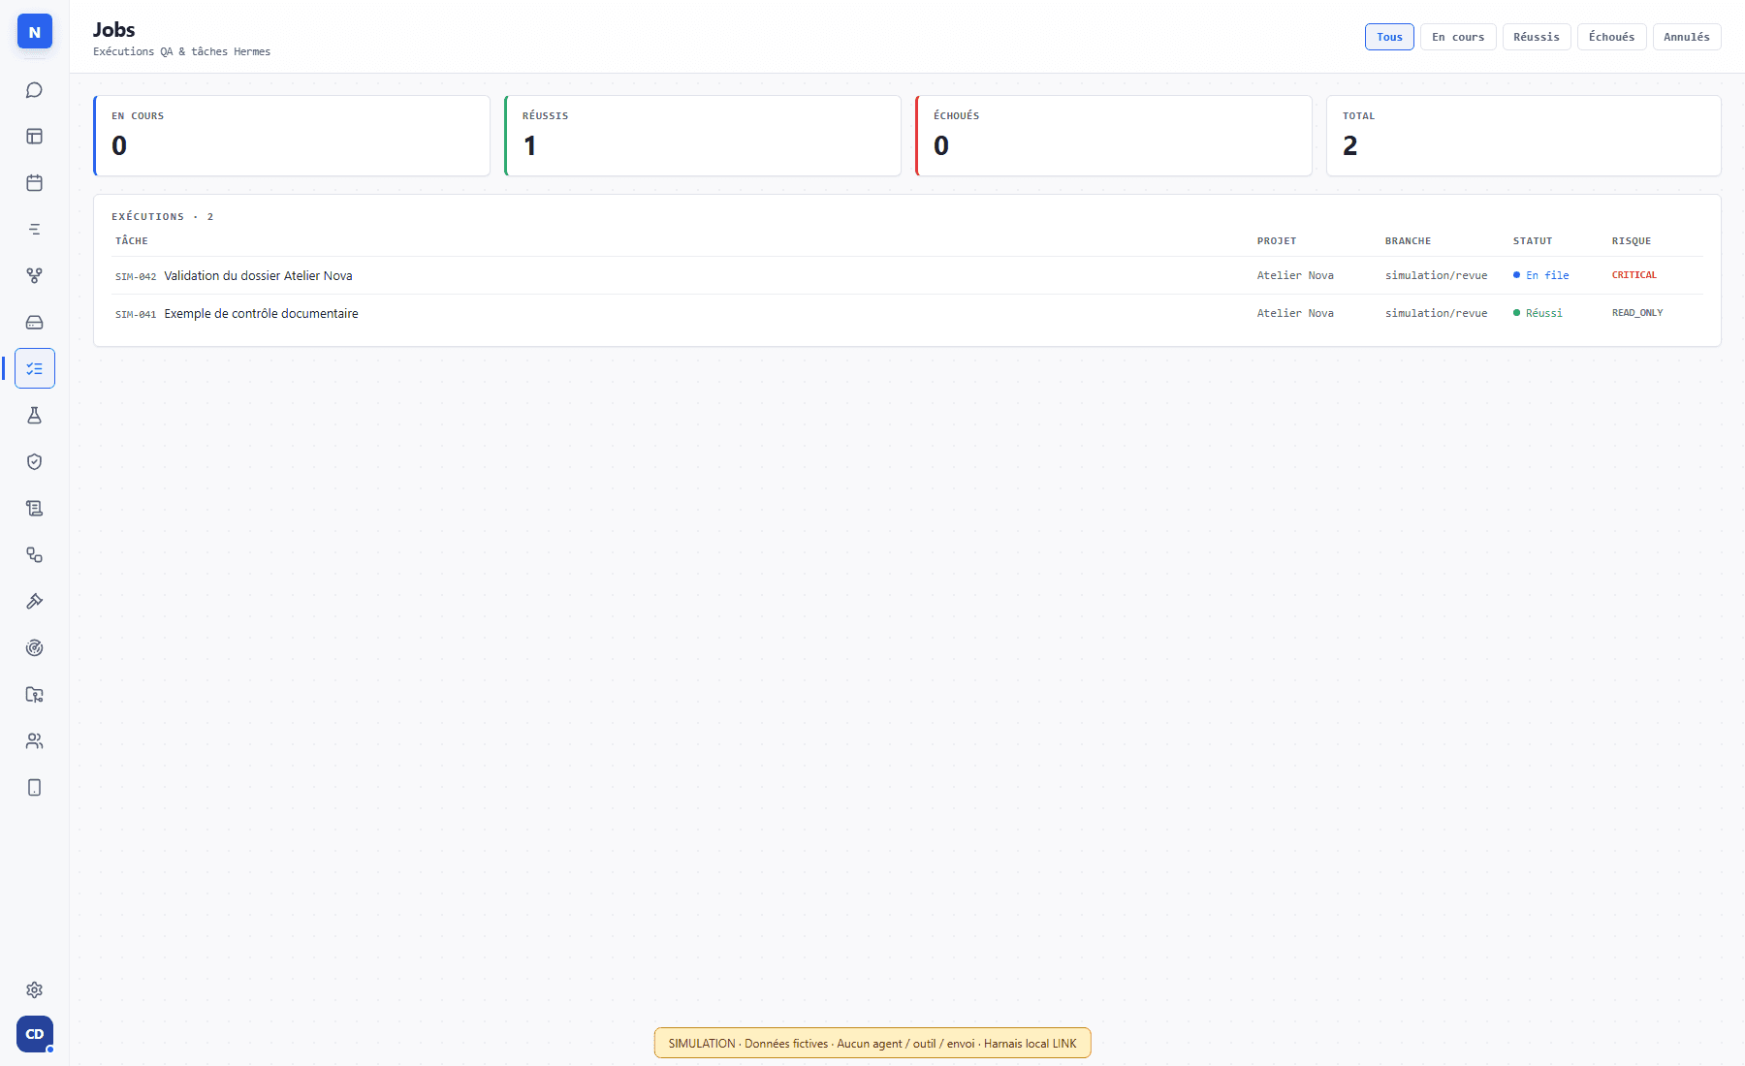This screenshot has width=1745, height=1066.
Task: Filter jobs by Réussis
Action: (x=1537, y=37)
